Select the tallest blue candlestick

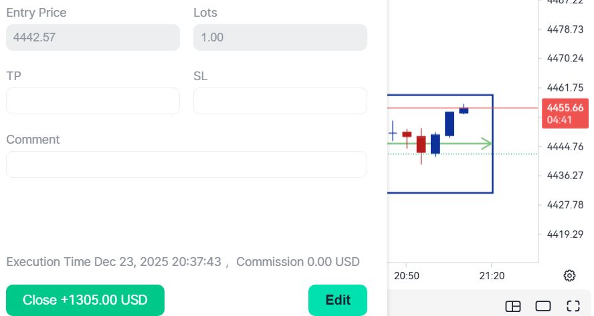[x=450, y=124]
